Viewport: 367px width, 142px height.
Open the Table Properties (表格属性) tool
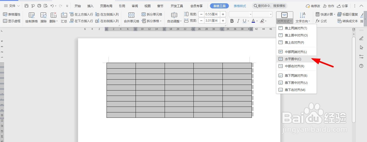12,15
